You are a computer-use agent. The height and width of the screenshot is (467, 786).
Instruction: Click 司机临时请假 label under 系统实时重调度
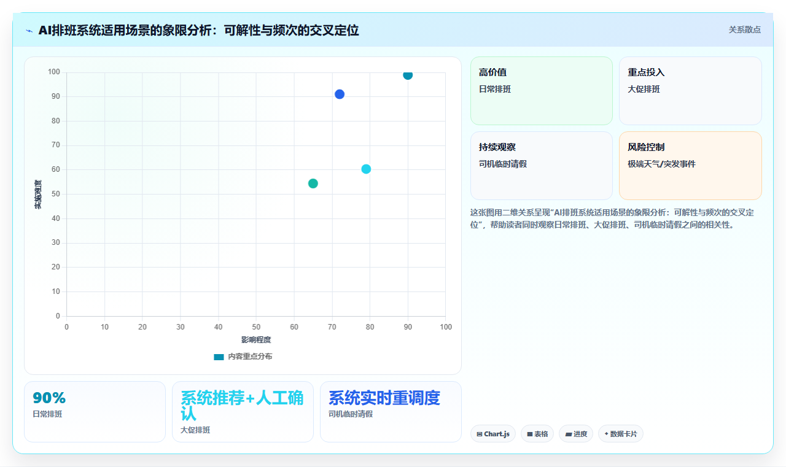[x=351, y=414]
